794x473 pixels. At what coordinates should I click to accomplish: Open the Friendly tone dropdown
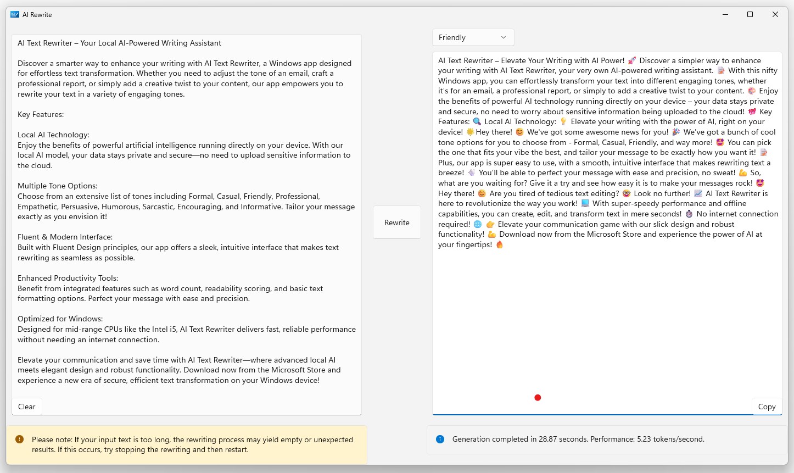coord(473,37)
